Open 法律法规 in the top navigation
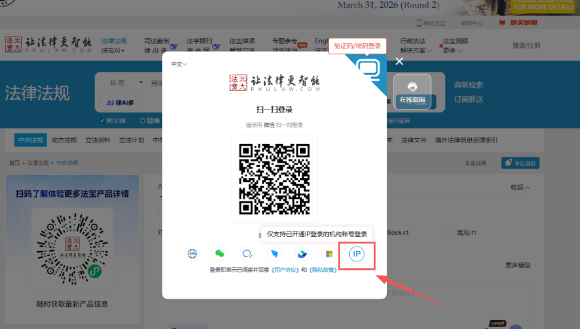The width and height of the screenshot is (580, 329). 114,41
